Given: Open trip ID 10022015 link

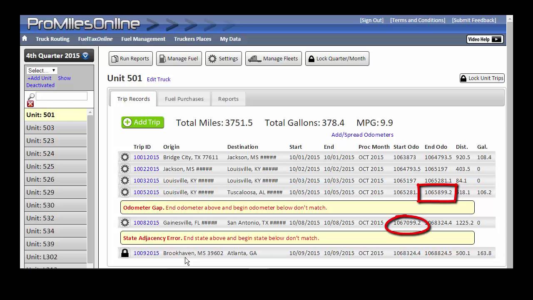Looking at the screenshot, I should point(146,169).
